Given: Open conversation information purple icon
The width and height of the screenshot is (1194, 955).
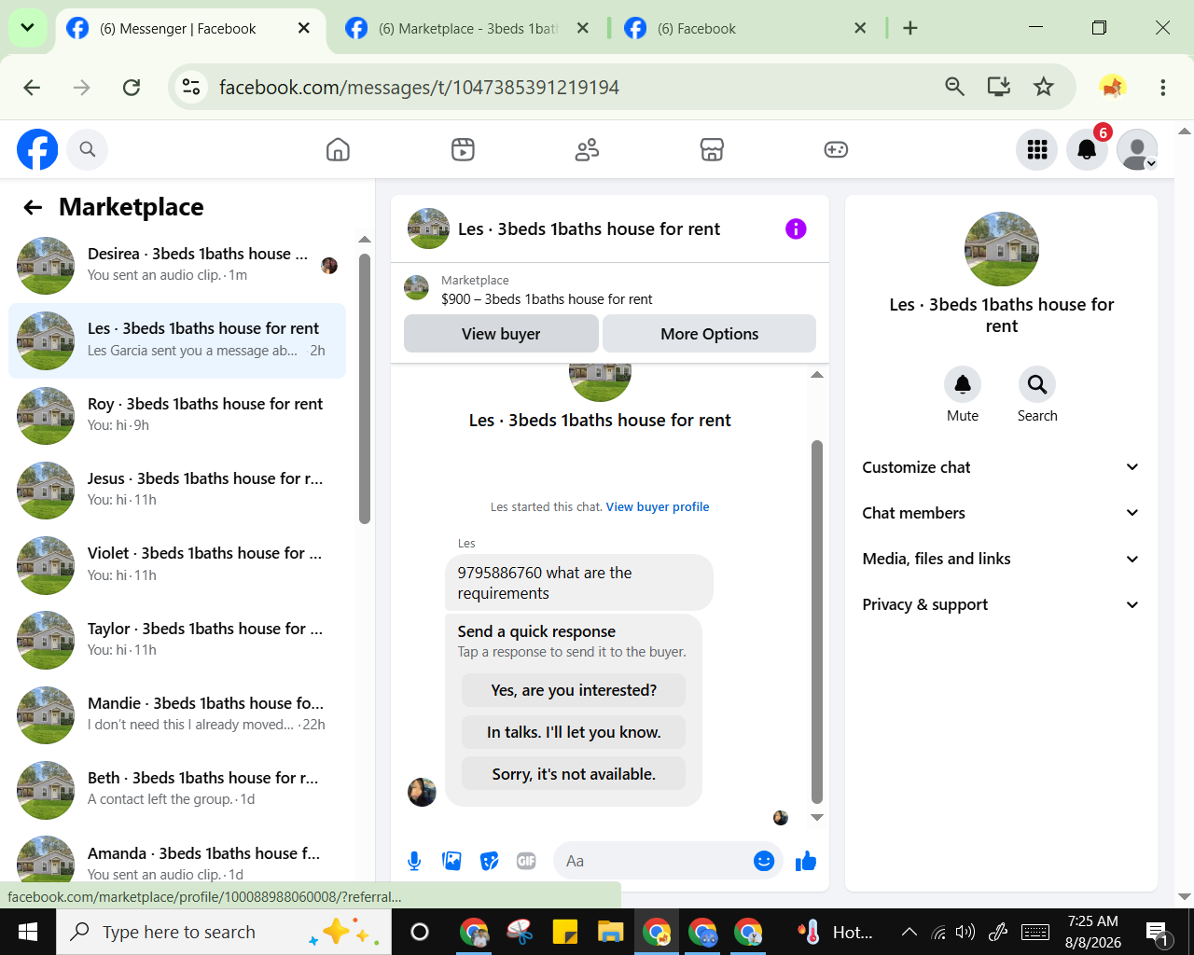Looking at the screenshot, I should [796, 228].
